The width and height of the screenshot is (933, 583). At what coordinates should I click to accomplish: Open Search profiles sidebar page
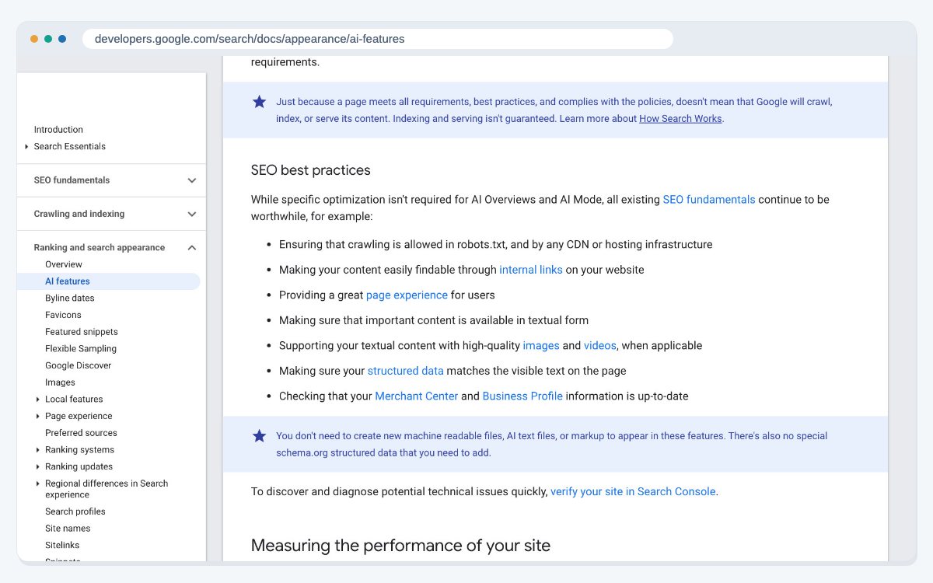(x=75, y=511)
